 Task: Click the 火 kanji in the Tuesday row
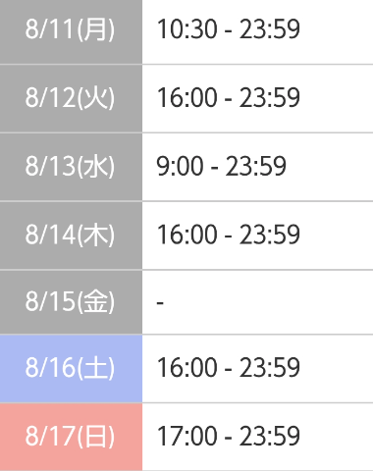[95, 97]
